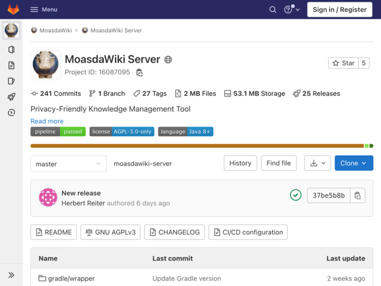381x286 pixels.
Task: Click pipeline passed green check icon
Action: pos(296,195)
